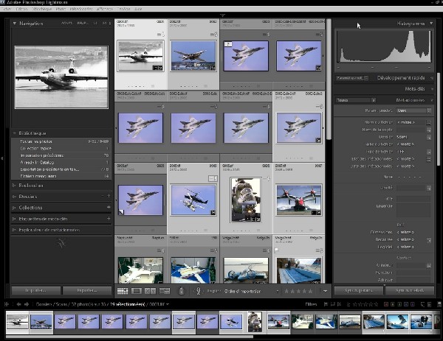Add a folder using Dossiers plus icon
The image size is (443, 341).
[109, 196]
